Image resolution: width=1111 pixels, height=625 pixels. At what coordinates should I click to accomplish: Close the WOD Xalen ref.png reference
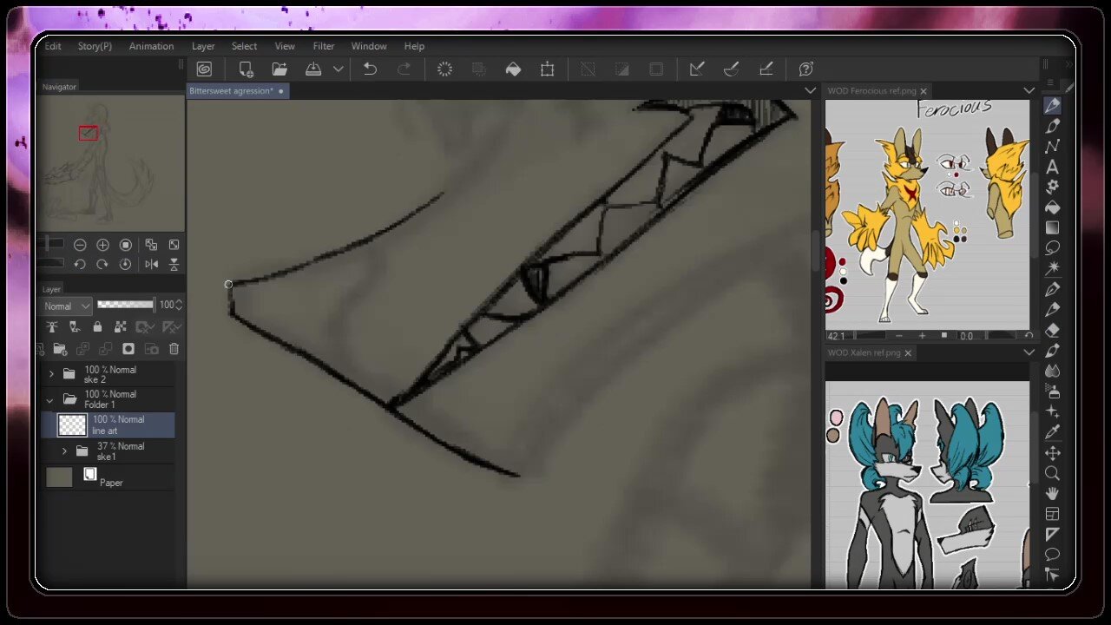(908, 352)
